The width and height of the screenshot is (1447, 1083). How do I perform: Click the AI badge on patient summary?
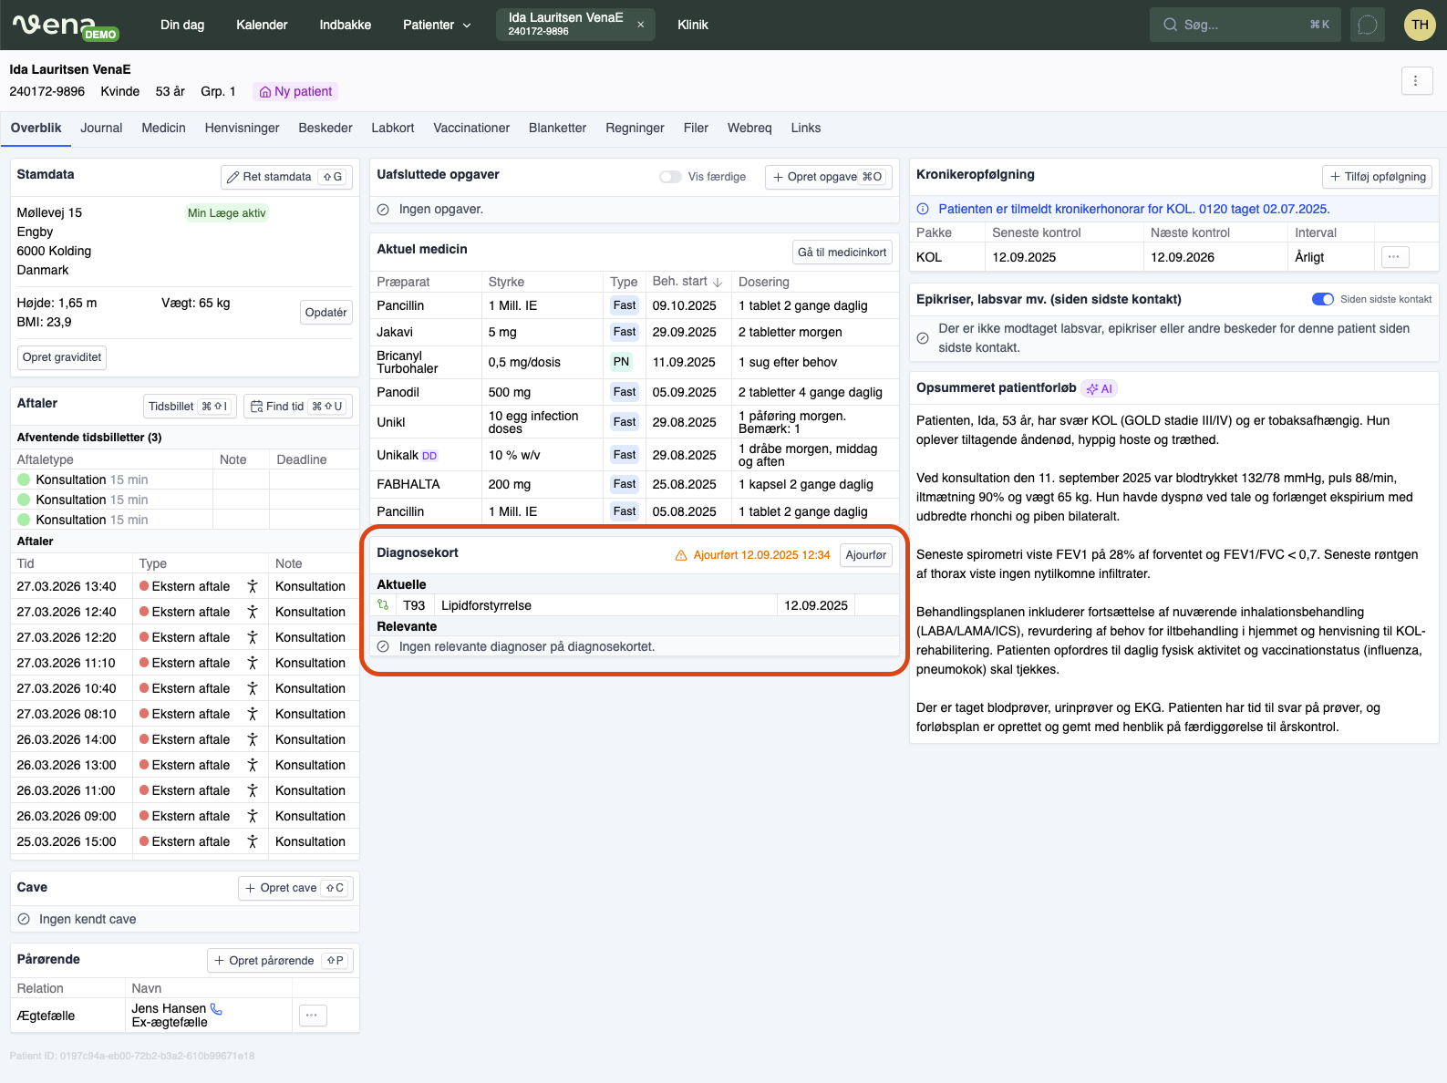(1099, 388)
